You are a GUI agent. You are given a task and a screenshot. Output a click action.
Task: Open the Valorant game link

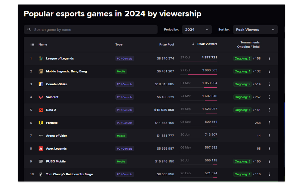pos(52,97)
